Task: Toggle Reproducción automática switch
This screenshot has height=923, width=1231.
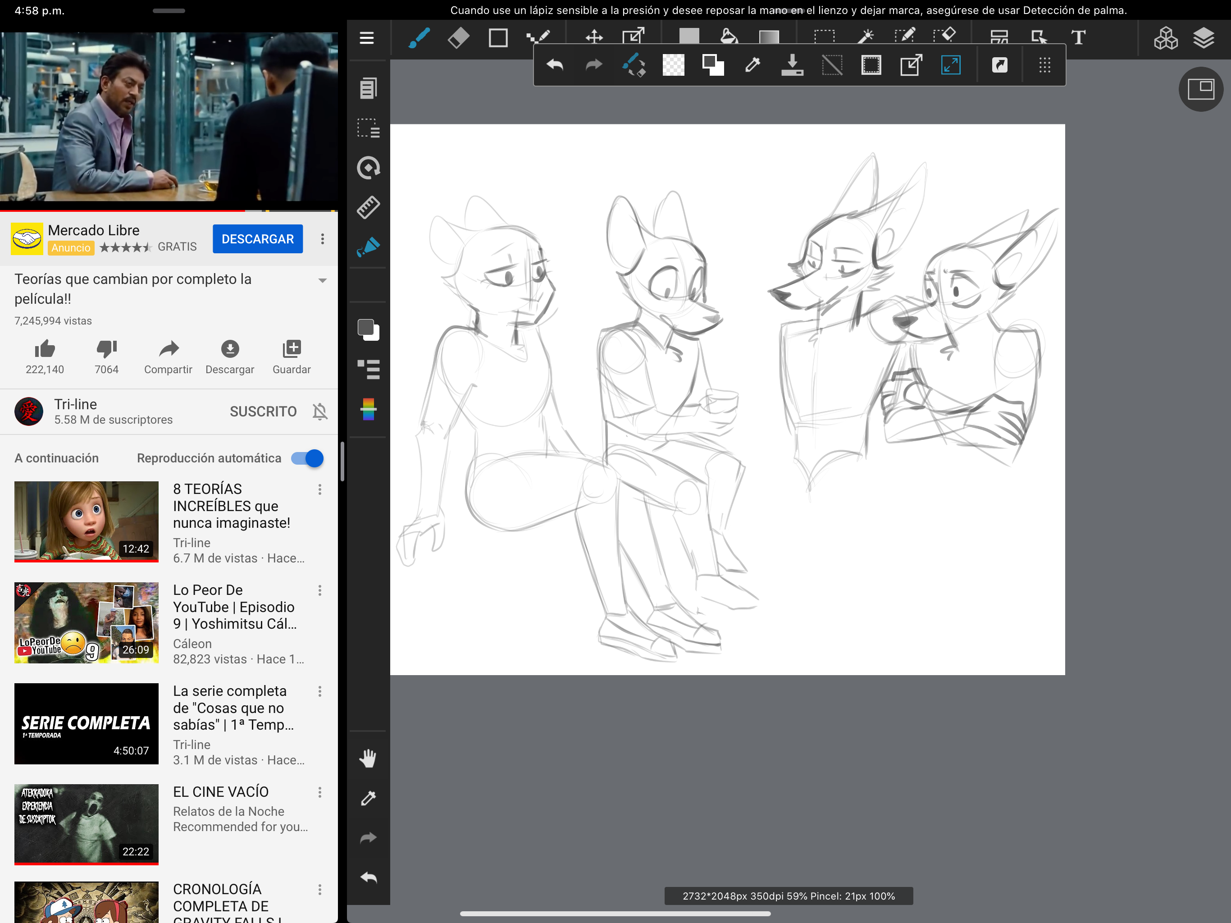Action: point(307,458)
